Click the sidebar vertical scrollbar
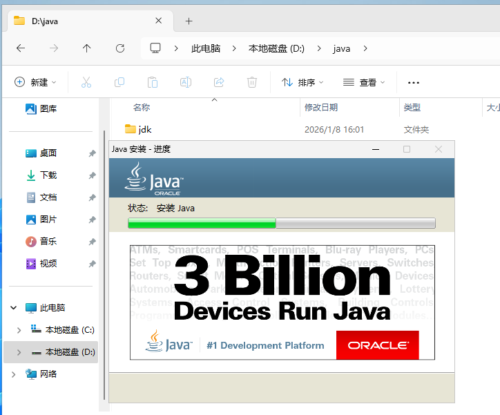The height and width of the screenshot is (415, 500). coord(104,264)
